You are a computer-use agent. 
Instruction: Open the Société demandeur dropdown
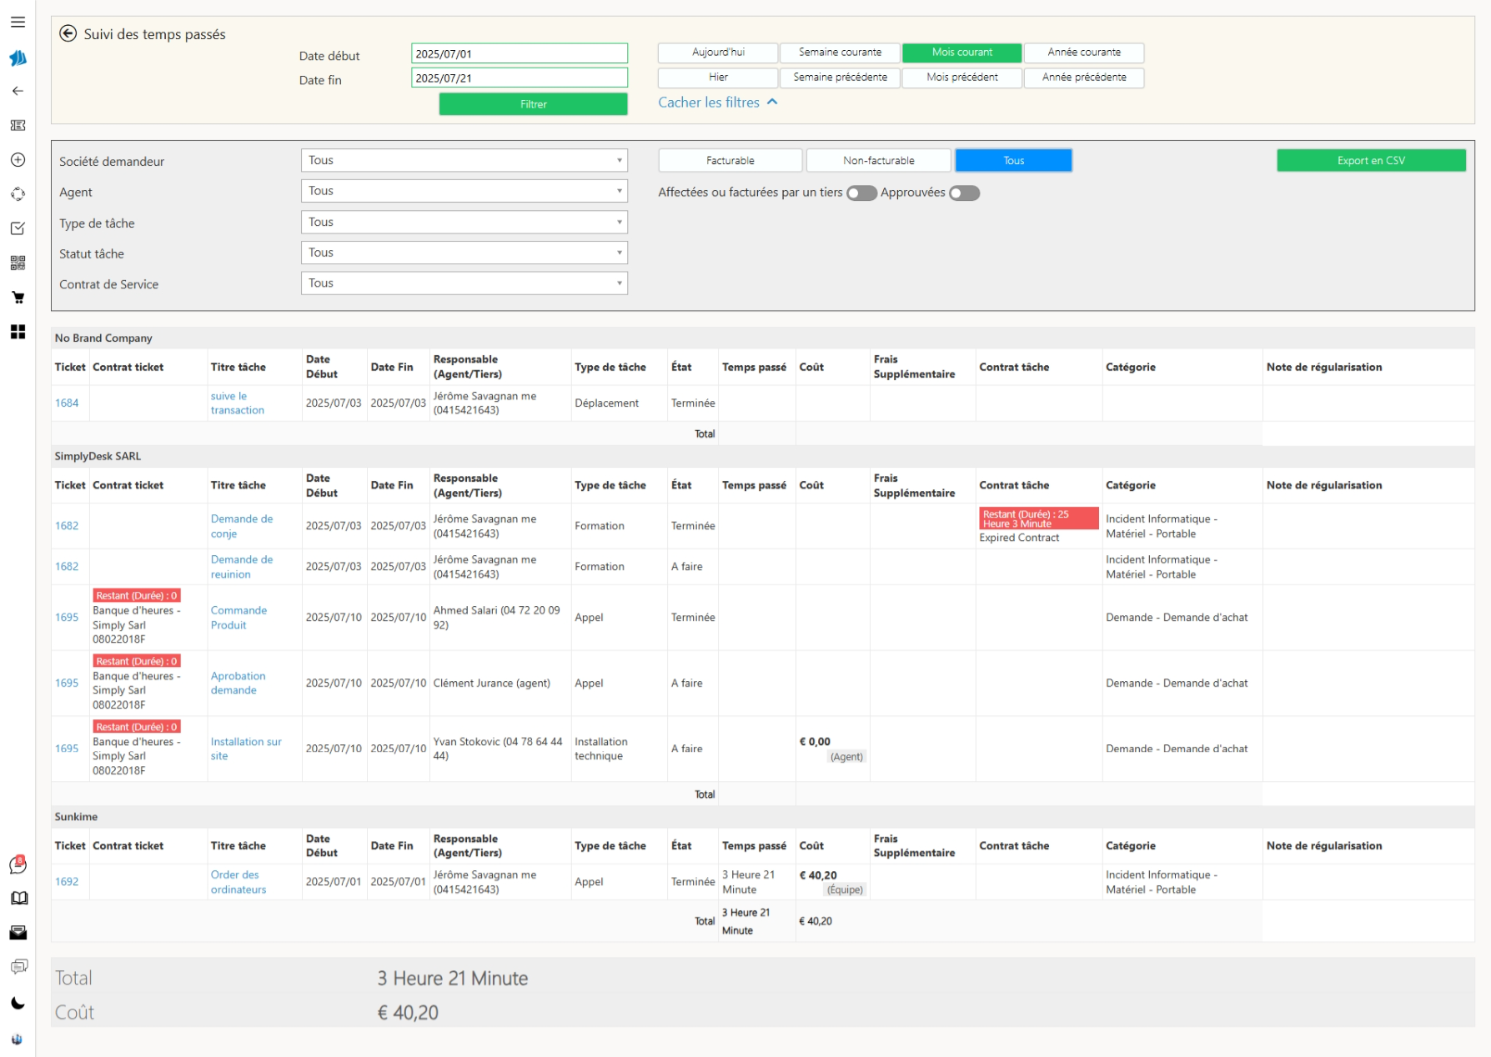click(x=464, y=160)
